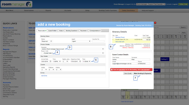Open the Setup menu
The width and height of the screenshot is (189, 105).
click(x=87, y=11)
